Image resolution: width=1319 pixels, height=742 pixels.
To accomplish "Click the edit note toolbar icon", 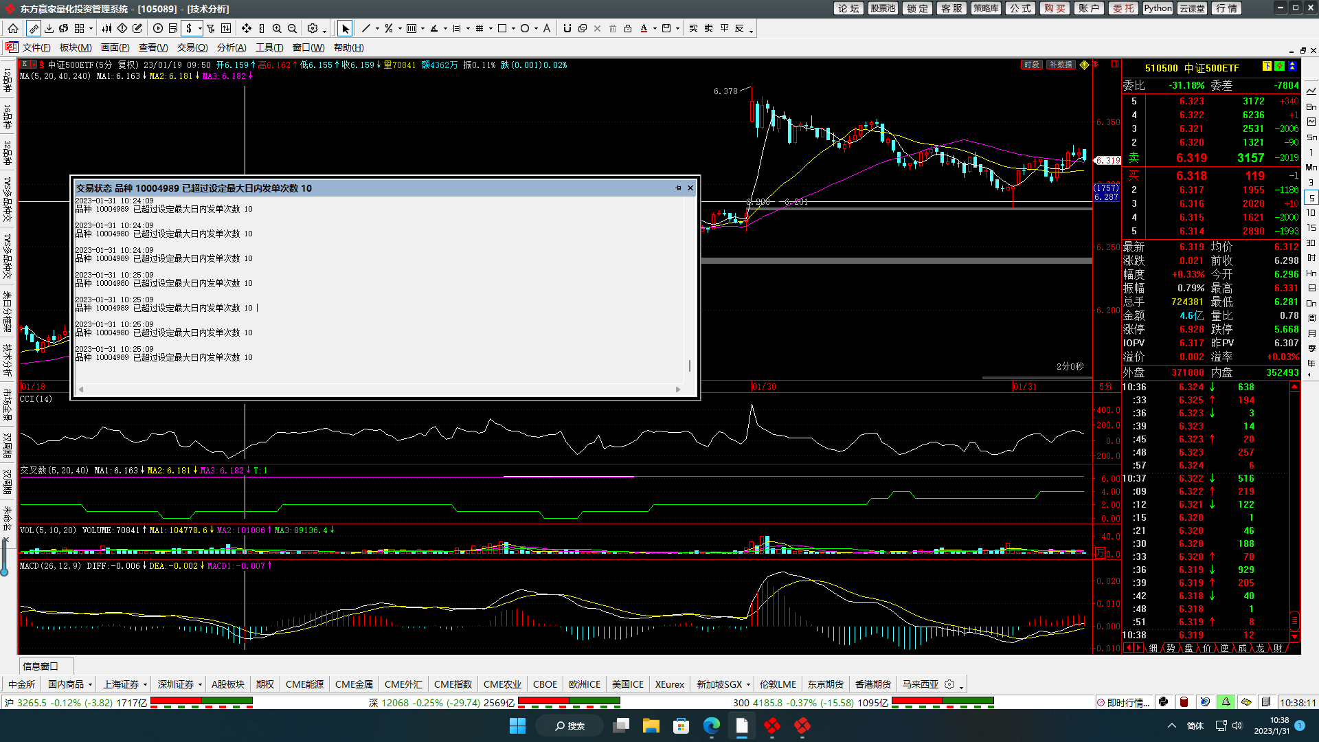I will coord(137,28).
